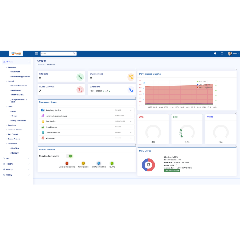240x236 pixels.
Task: Open the Telephony Service dropdown arrow
Action: tap(131, 111)
